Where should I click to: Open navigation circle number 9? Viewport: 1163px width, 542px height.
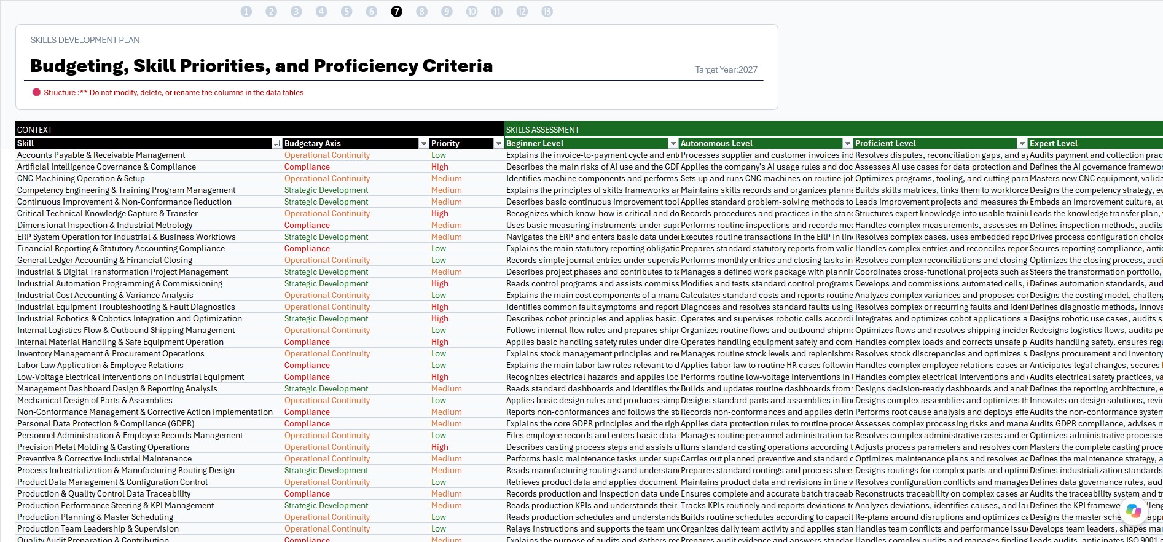pos(447,12)
